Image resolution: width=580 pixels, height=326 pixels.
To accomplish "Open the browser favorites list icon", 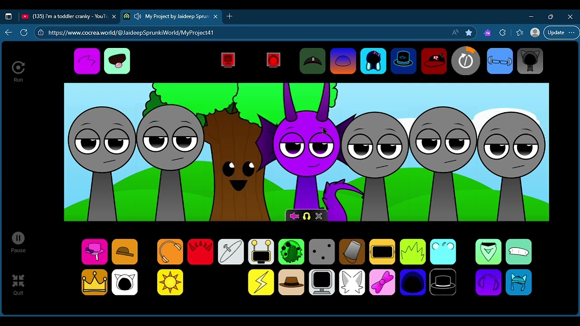I will [520, 33].
